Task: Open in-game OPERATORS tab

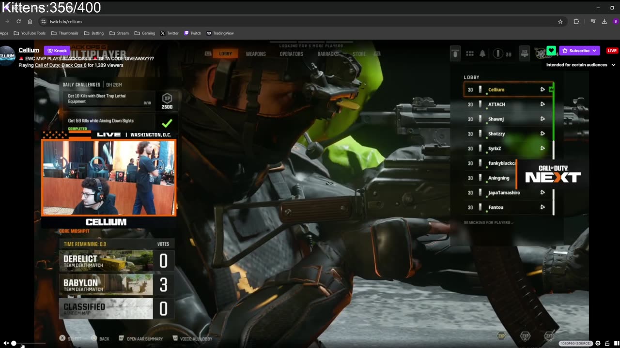Action: pyautogui.click(x=292, y=54)
